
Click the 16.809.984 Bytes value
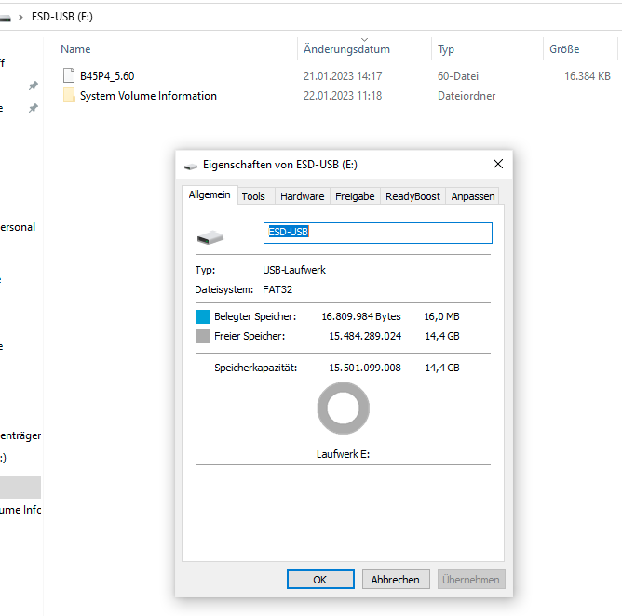[x=361, y=316]
